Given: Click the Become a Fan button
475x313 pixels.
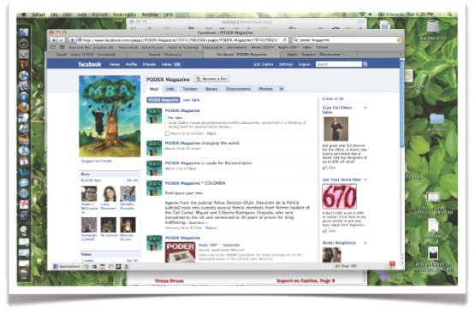Looking at the screenshot, I should pos(211,79).
